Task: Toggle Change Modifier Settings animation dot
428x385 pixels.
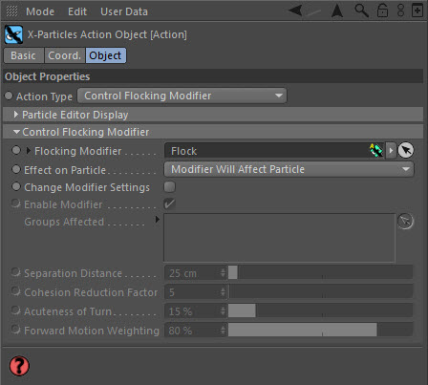Action: [x=16, y=186]
